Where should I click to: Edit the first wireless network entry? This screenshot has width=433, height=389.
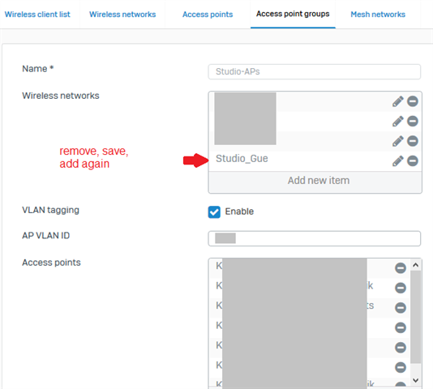coord(397,101)
